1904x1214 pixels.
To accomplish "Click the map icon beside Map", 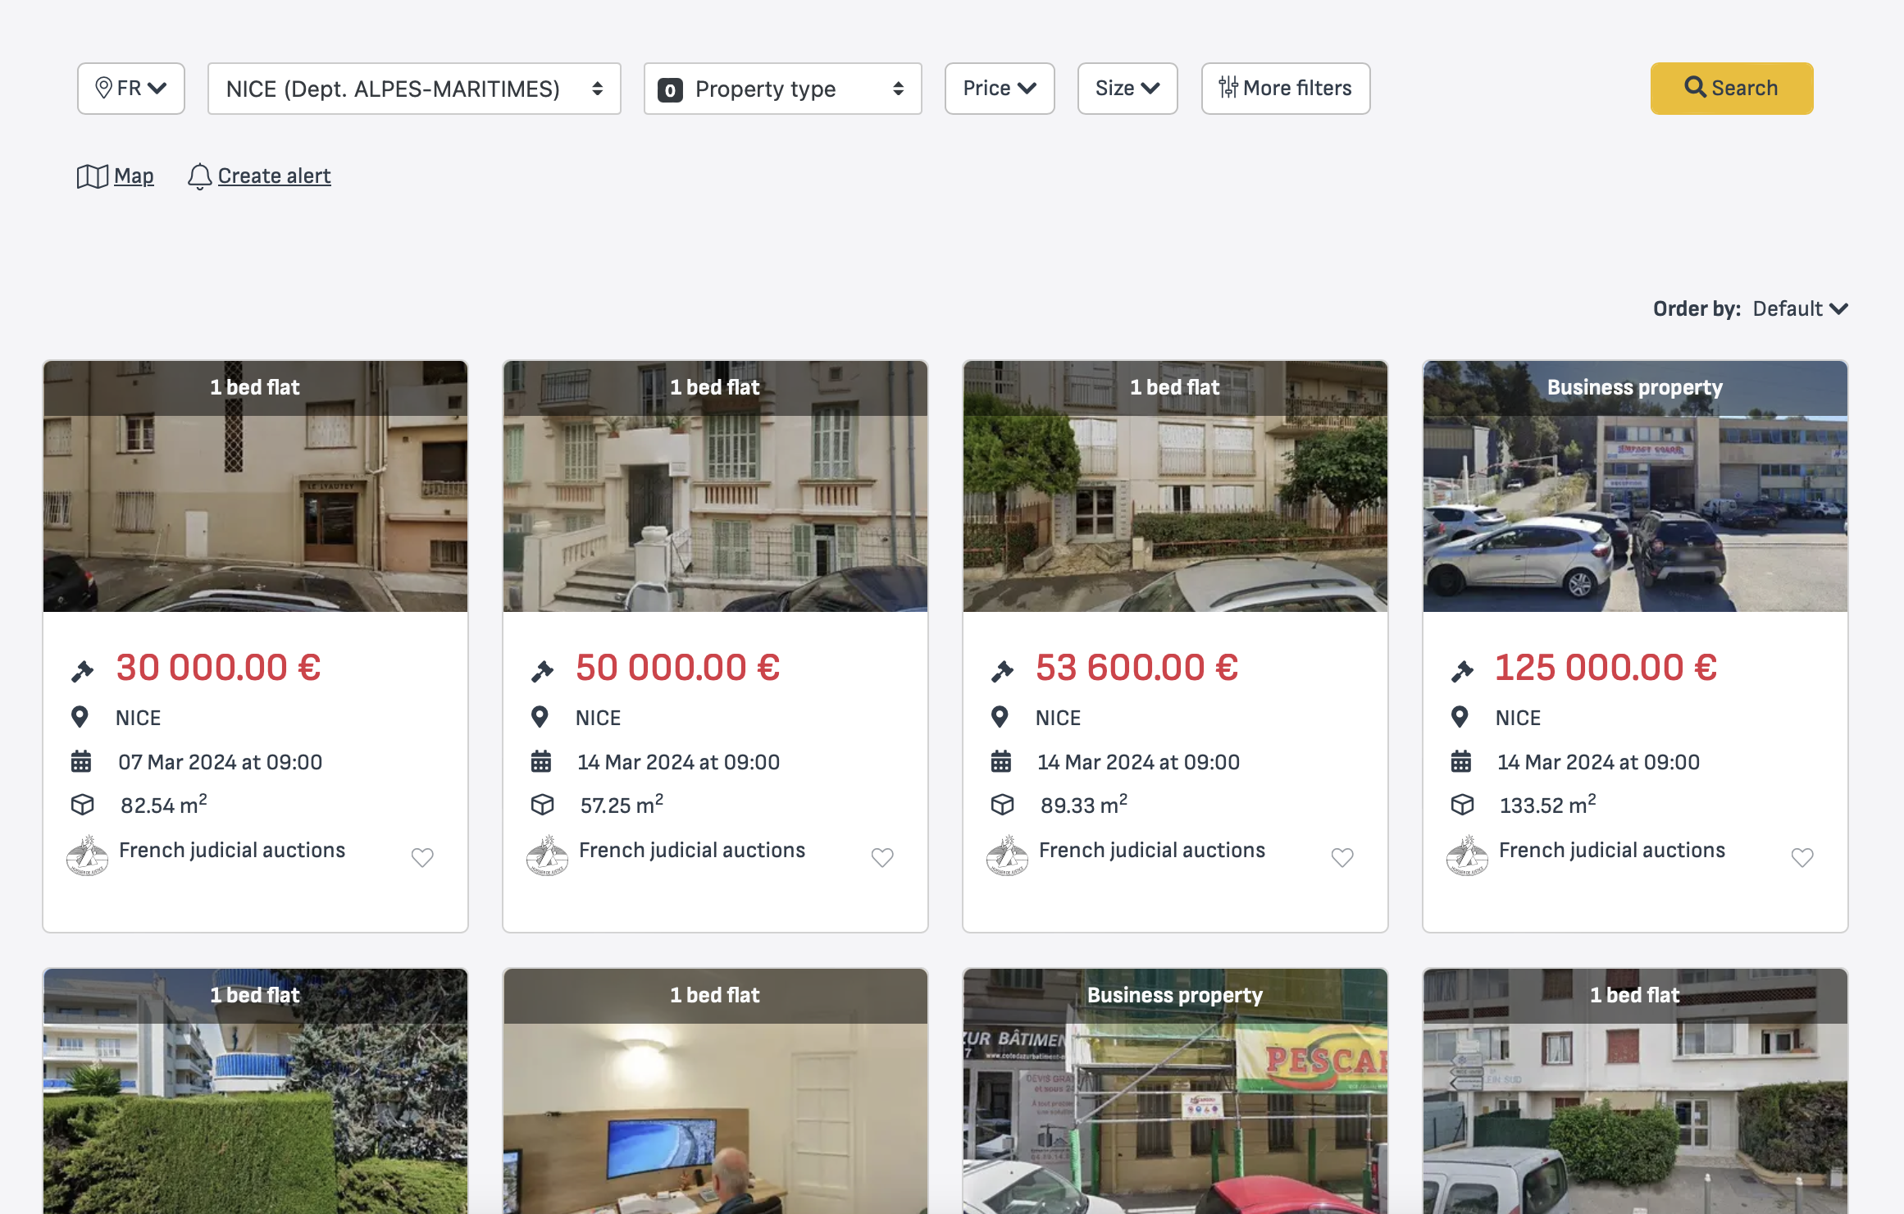I will [93, 176].
